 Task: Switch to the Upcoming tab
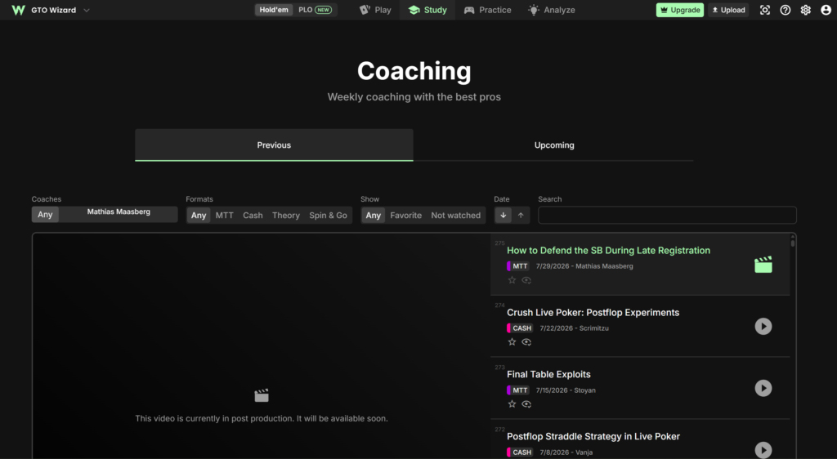(x=554, y=145)
